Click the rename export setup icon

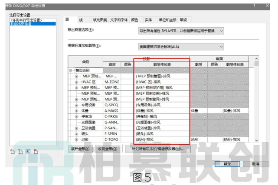pos(28,151)
